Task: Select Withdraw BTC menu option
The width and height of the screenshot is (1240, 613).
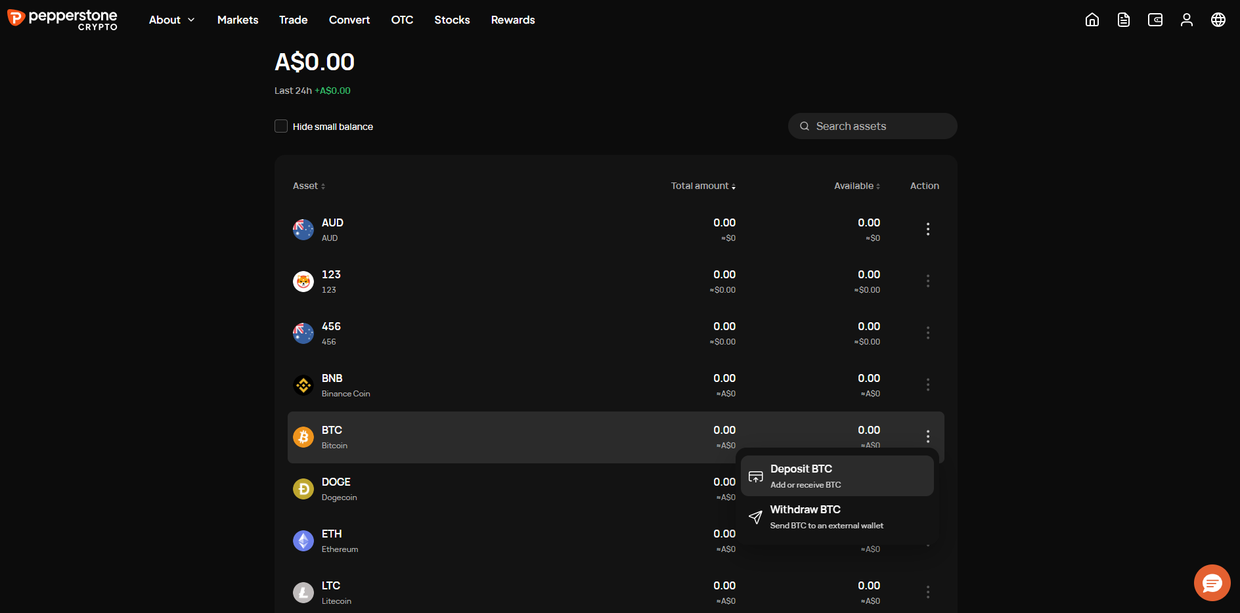Action: pyautogui.click(x=837, y=517)
